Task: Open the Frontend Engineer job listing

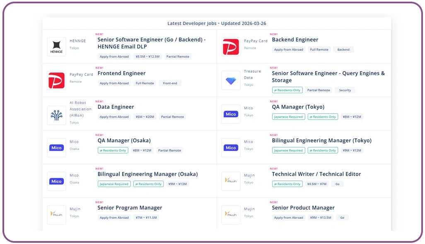Action: (121, 73)
